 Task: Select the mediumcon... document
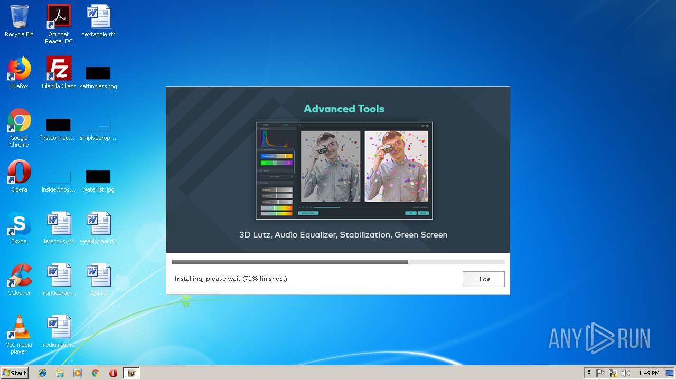tap(59, 331)
